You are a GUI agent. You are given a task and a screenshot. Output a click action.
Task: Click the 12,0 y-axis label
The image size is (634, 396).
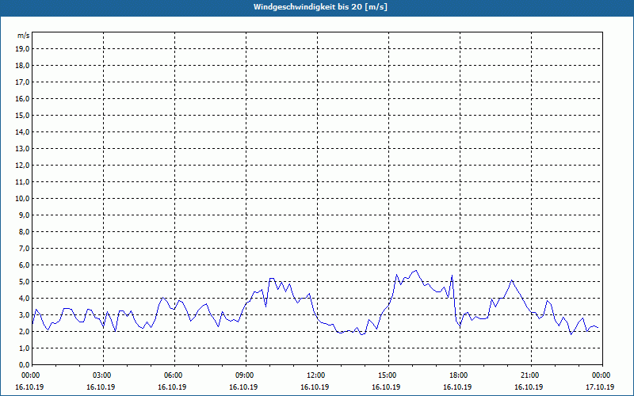23,166
